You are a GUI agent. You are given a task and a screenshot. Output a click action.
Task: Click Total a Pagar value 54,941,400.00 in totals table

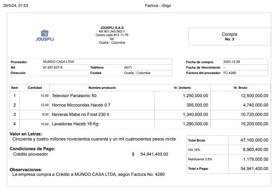tap(254, 169)
